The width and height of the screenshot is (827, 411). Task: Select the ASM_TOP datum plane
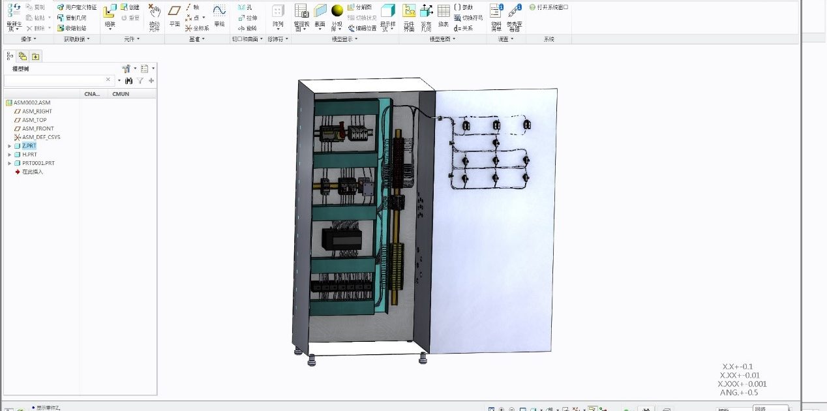click(31, 120)
